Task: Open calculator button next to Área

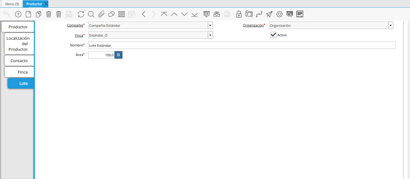Action: [x=119, y=55]
